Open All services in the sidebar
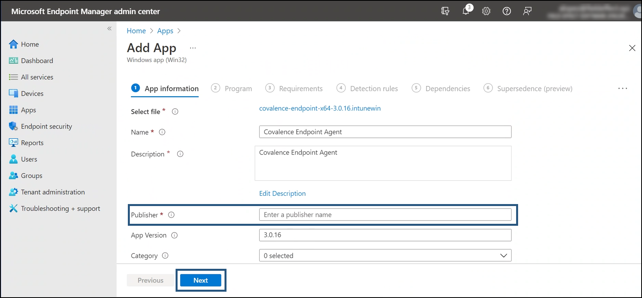Viewport: 642px width, 298px height. 31,77
